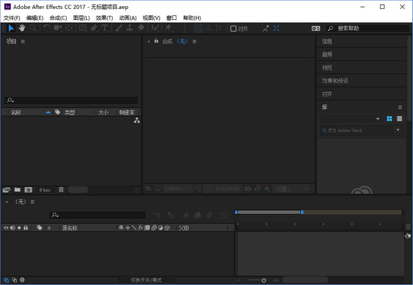Select the Zoom magnifier tool

pyautogui.click(x=32, y=28)
